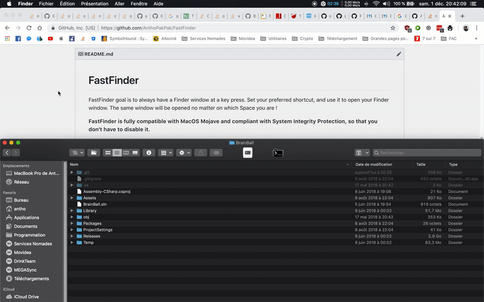Select Téléchargements in Finder sidebar
Screen dimensions: 484x302
coord(33,278)
